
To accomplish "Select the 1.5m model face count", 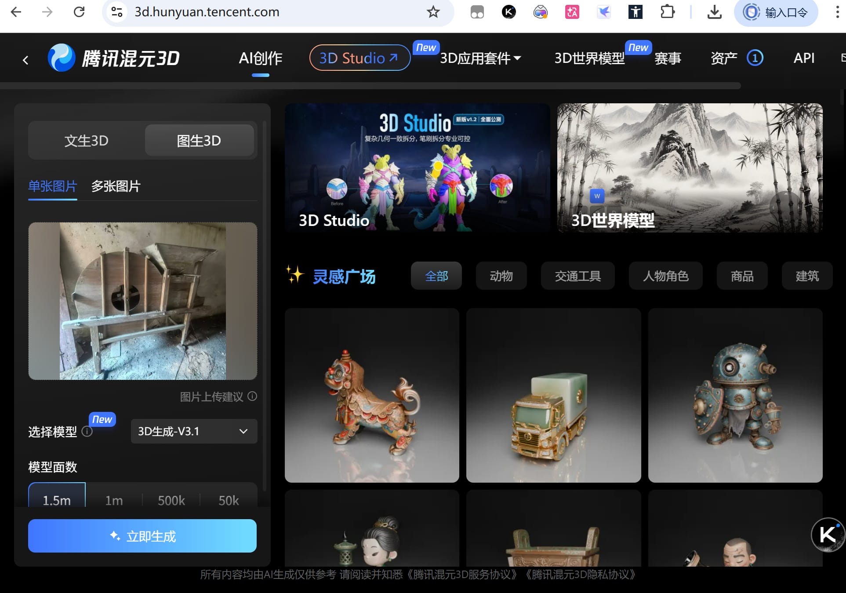I will click(x=57, y=500).
